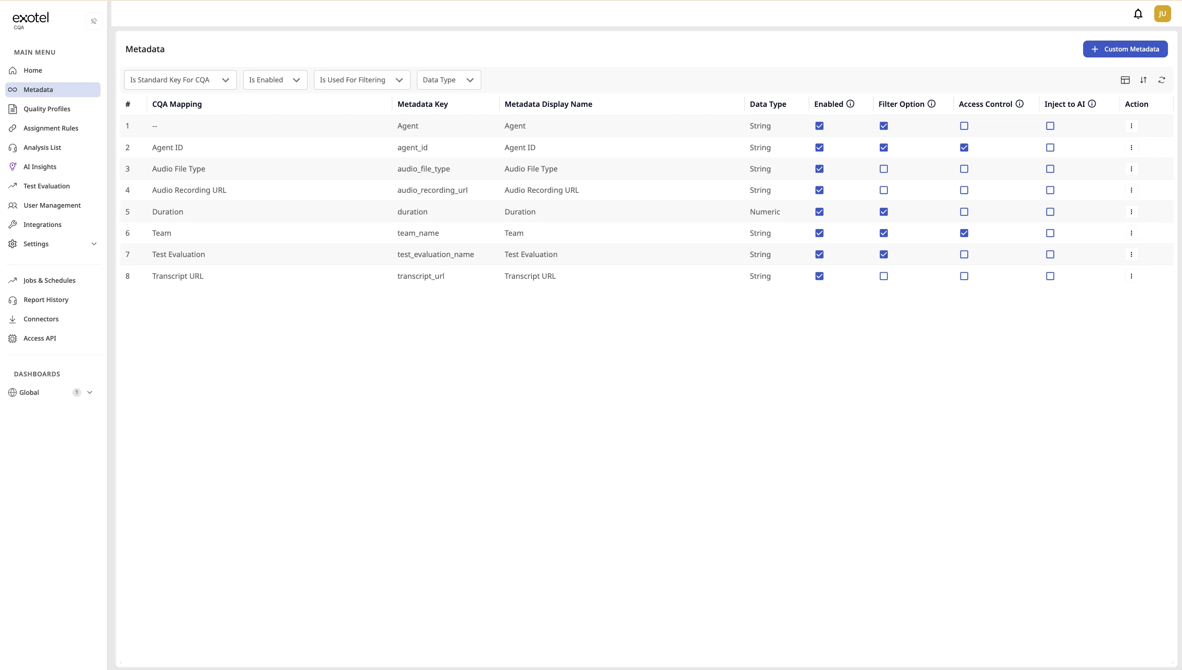Expand the Global dashboards chevron
This screenshot has width=1182, height=670.
(x=90, y=392)
